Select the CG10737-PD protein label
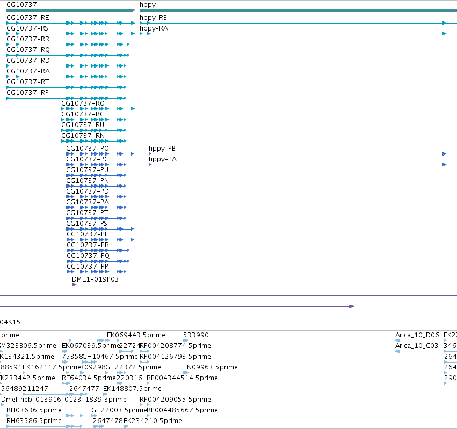This screenshot has height=429, width=457. tap(88, 191)
